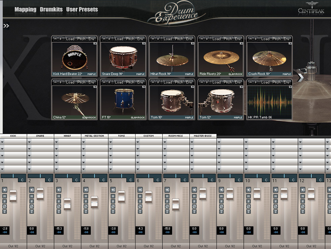The image size is (331, 249).
Task: Open pad menu triangle on Snare Deep 14"
Action: click(x=144, y=44)
